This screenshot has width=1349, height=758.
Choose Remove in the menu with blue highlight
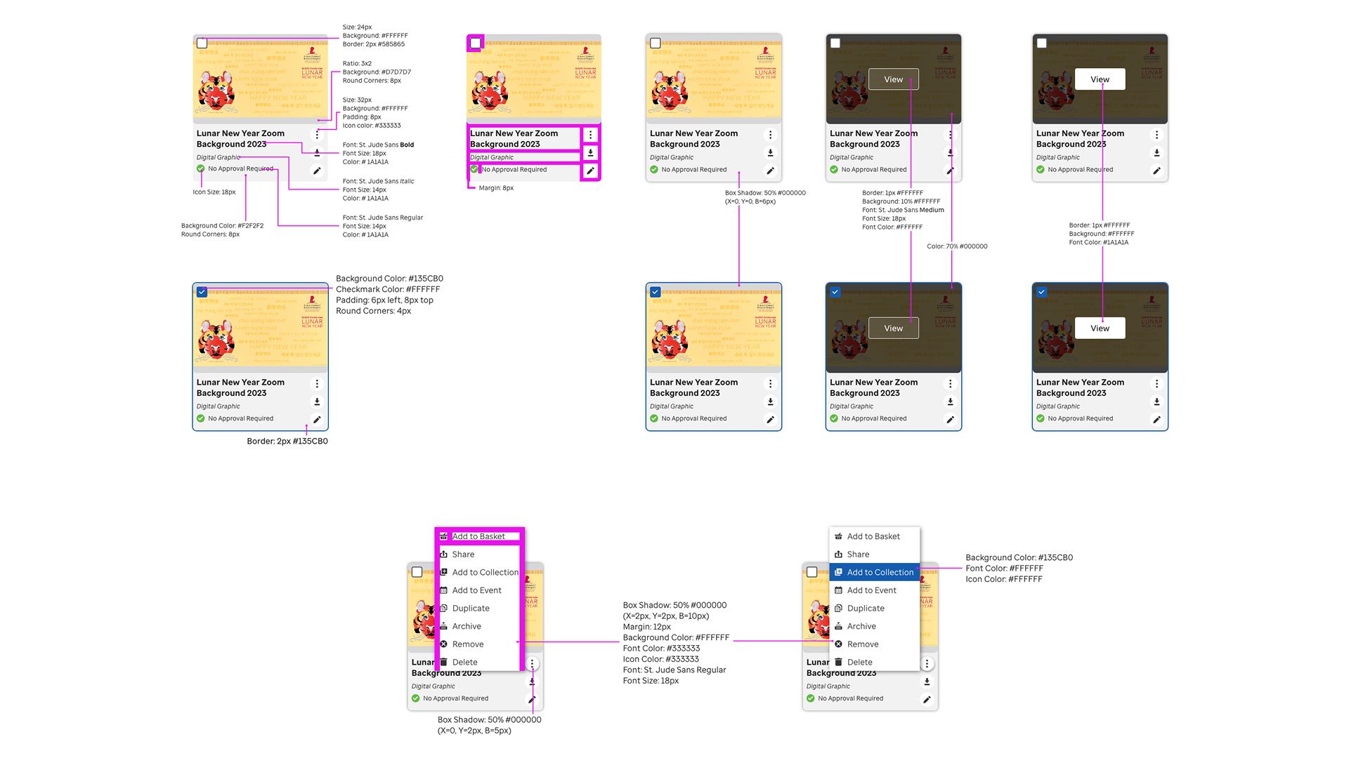[862, 644]
